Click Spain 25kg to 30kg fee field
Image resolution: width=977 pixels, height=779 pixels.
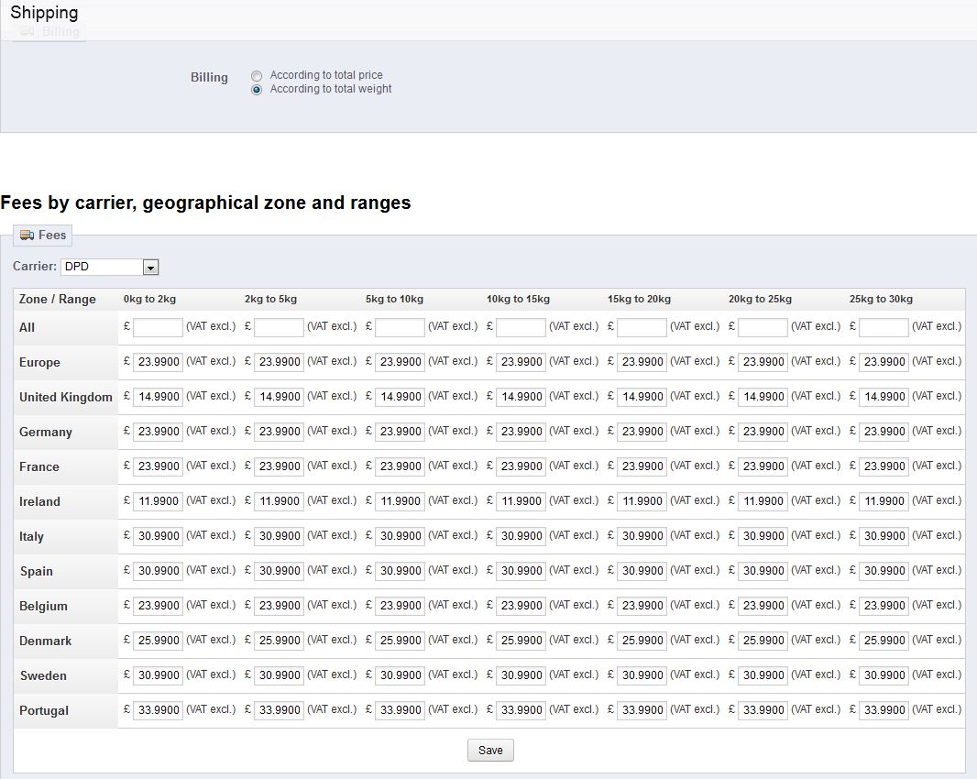pos(884,572)
